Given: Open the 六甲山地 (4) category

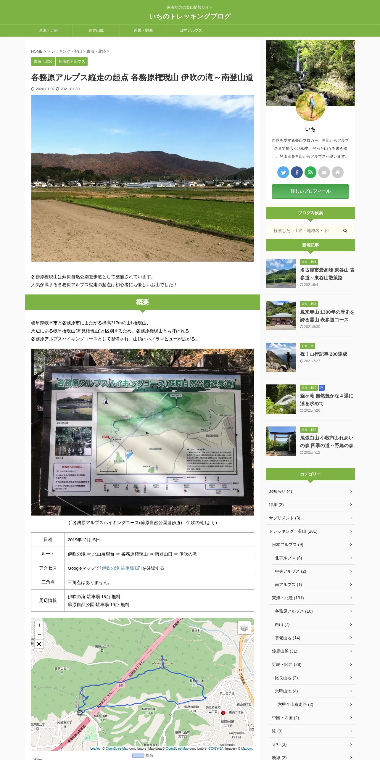Looking at the screenshot, I should point(313,691).
